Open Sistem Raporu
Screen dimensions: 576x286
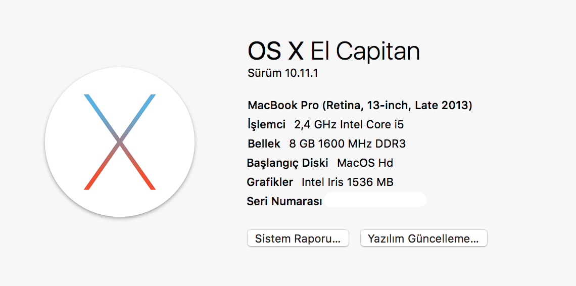pos(298,238)
